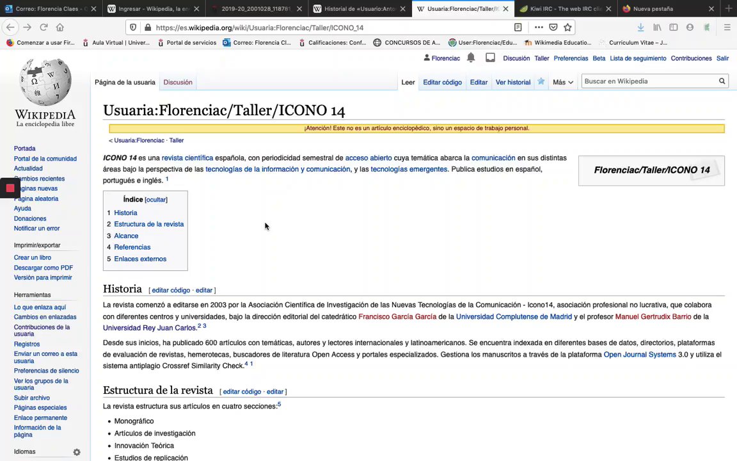This screenshot has height=461, width=737.
Task: Open Firefox hamburger menu
Action: point(727,28)
